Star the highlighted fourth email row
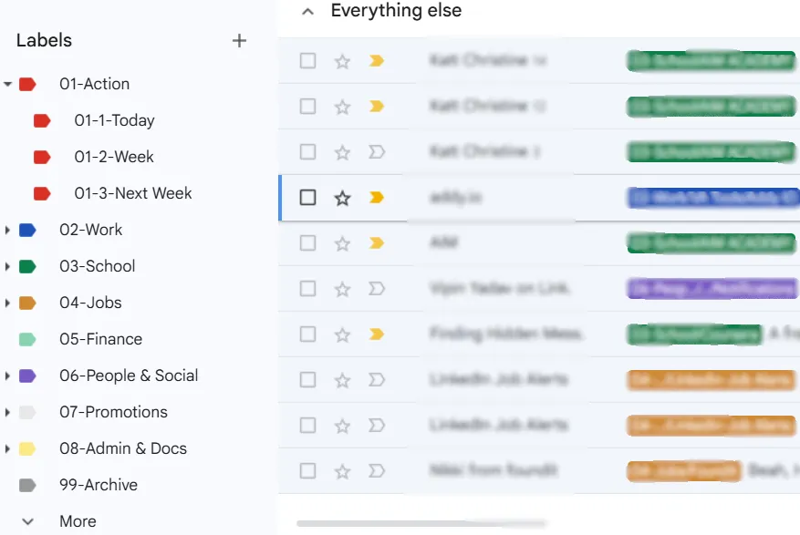This screenshot has height=535, width=800. [342, 198]
